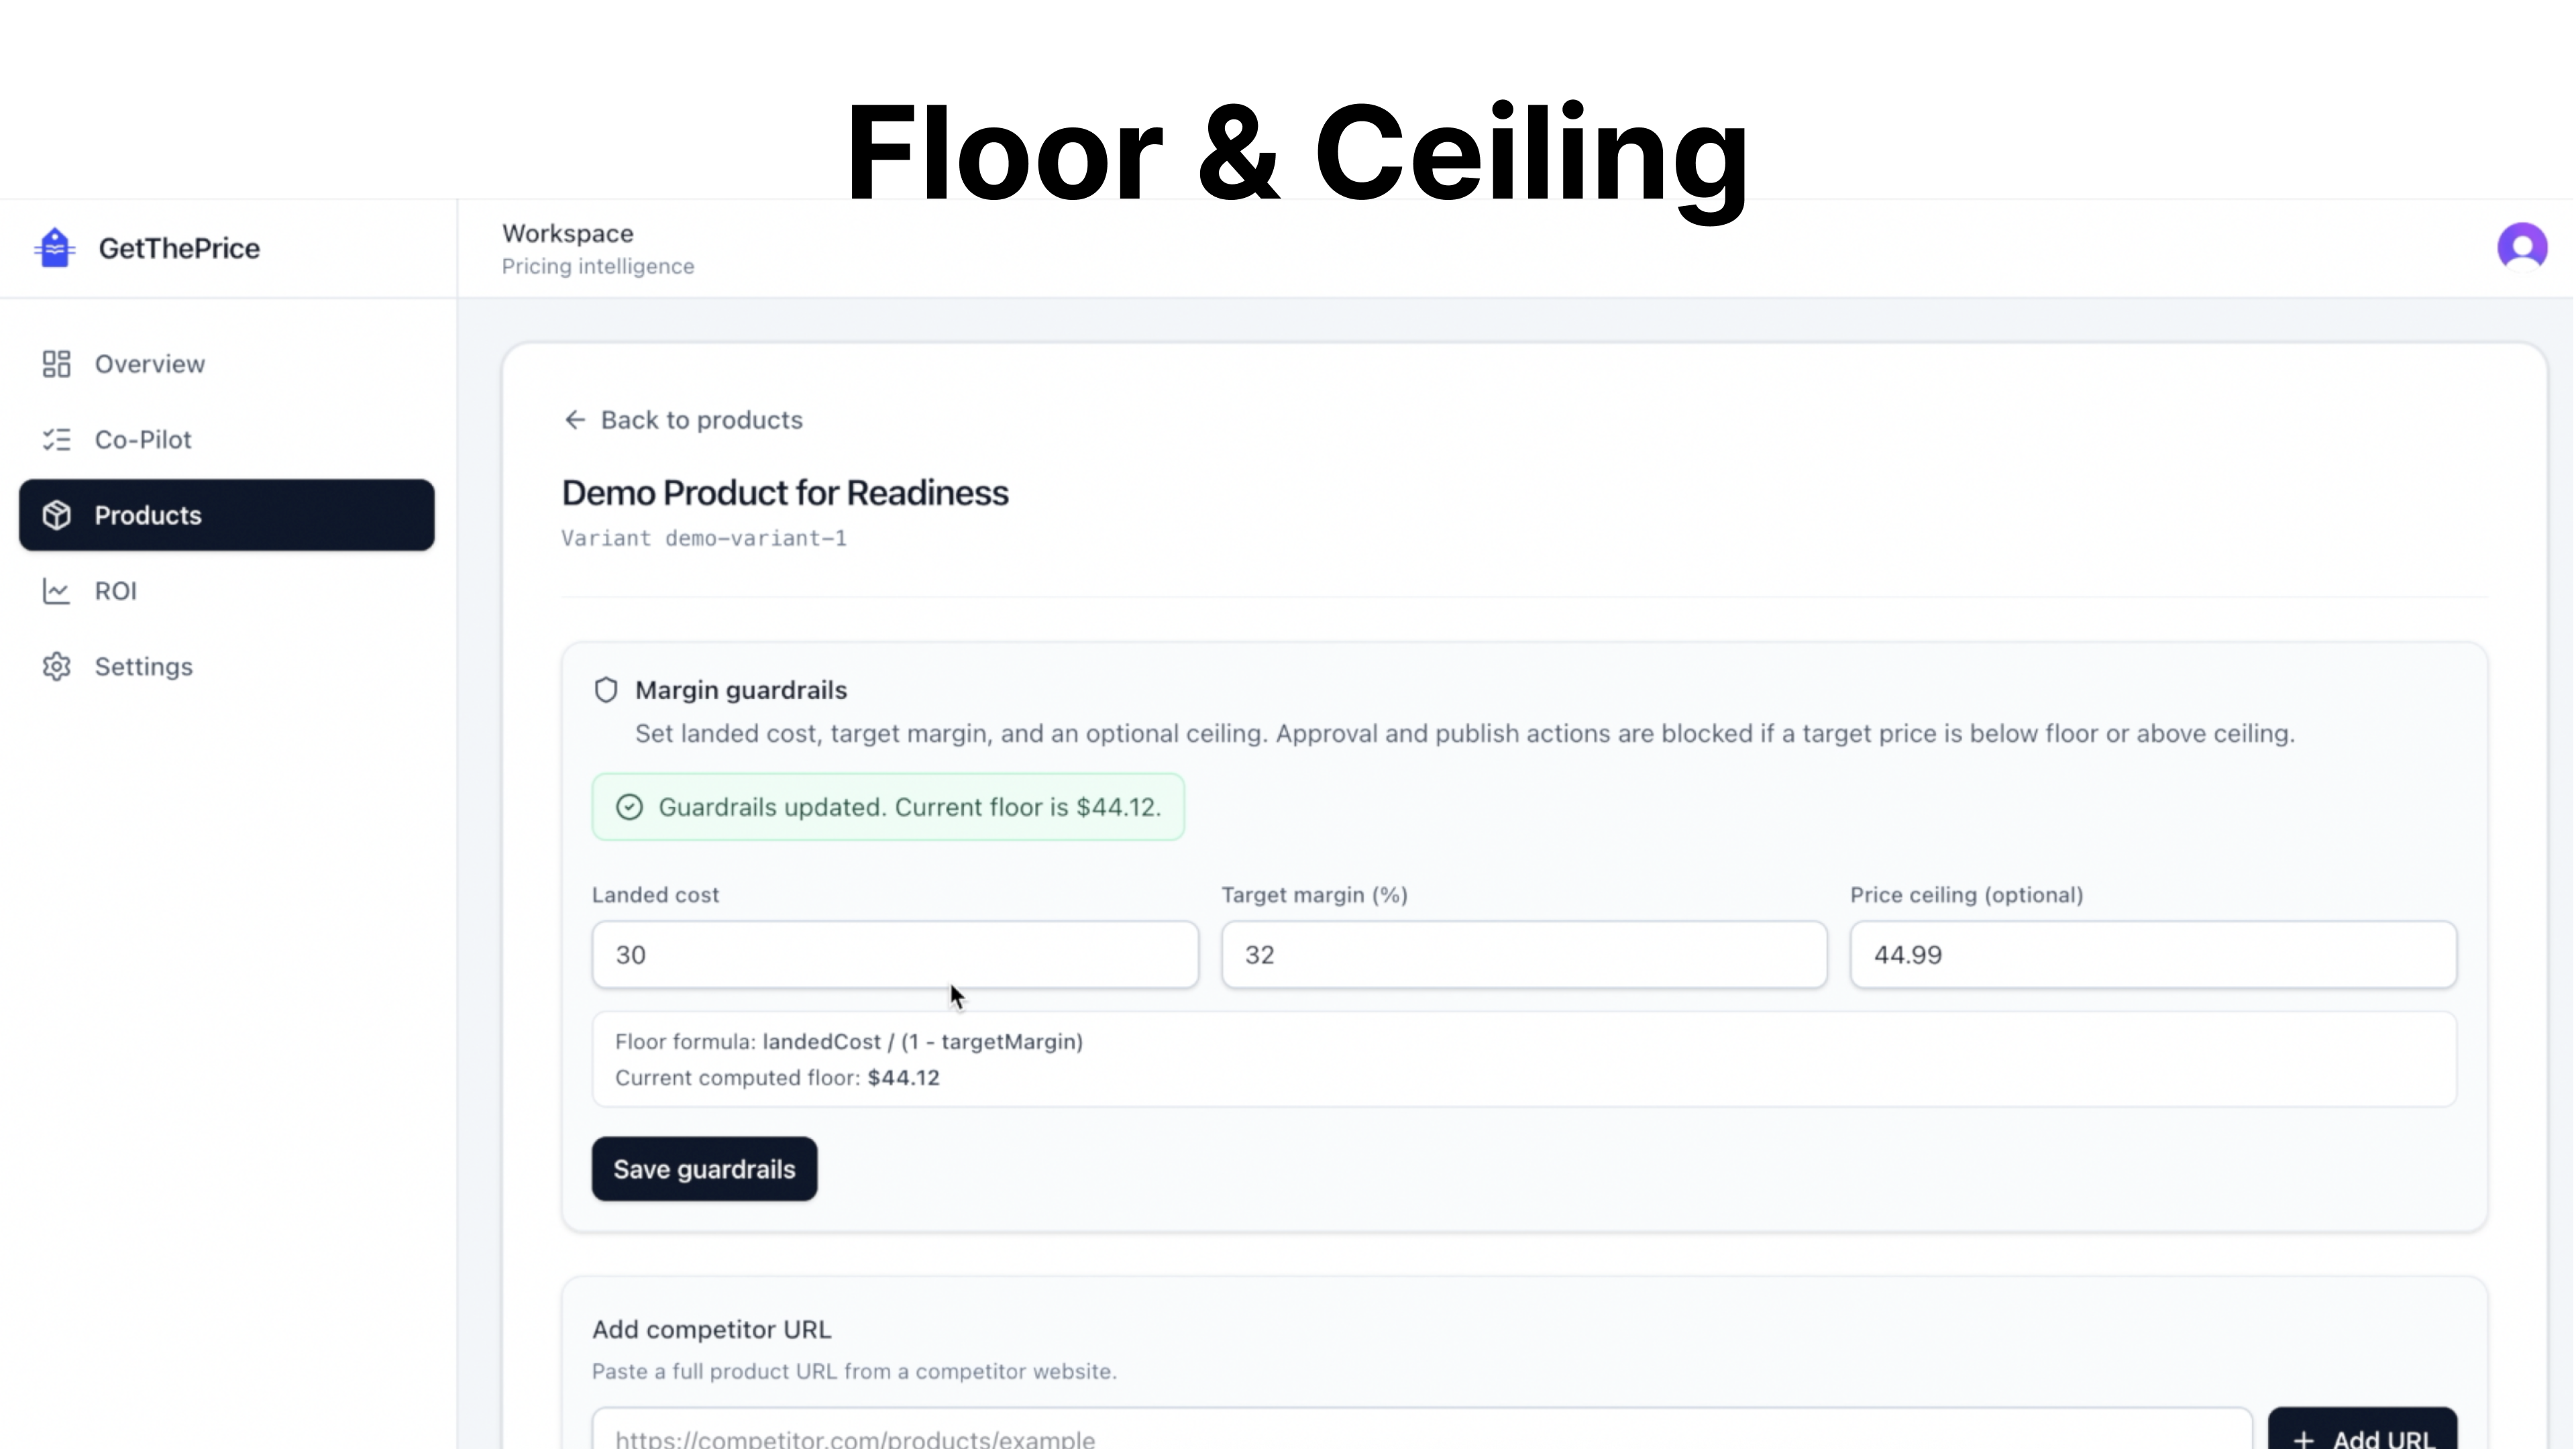Click the Margin guardrails shield icon

click(606, 690)
